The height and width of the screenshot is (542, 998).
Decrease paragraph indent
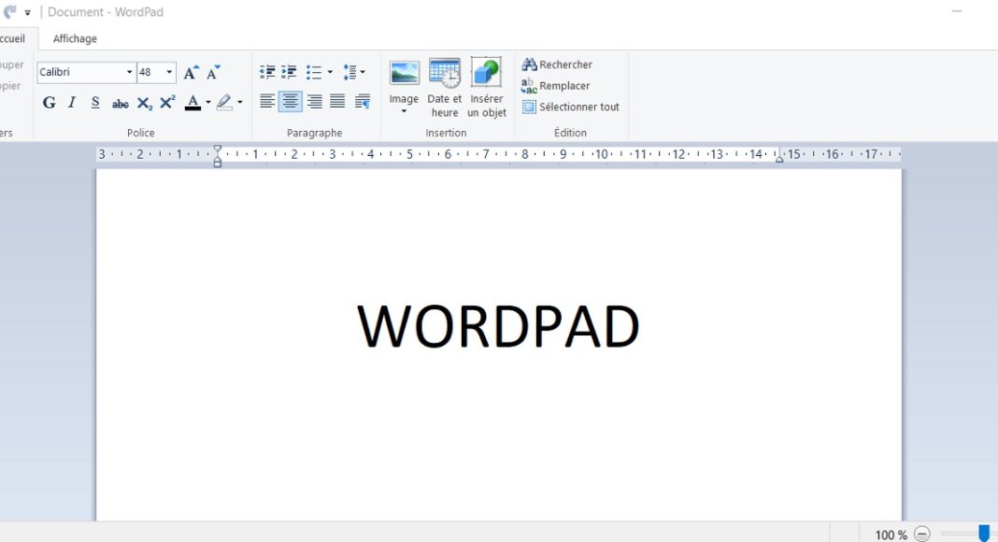click(x=267, y=72)
